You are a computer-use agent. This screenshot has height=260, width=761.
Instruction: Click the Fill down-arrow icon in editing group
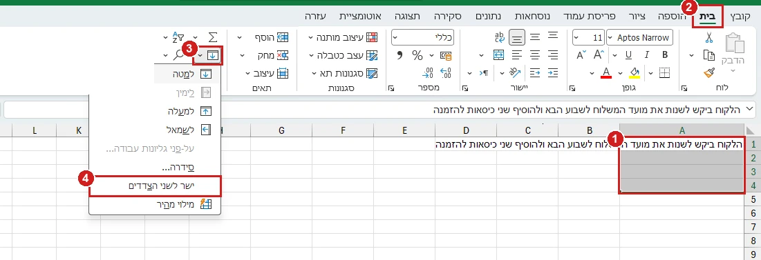tap(213, 56)
